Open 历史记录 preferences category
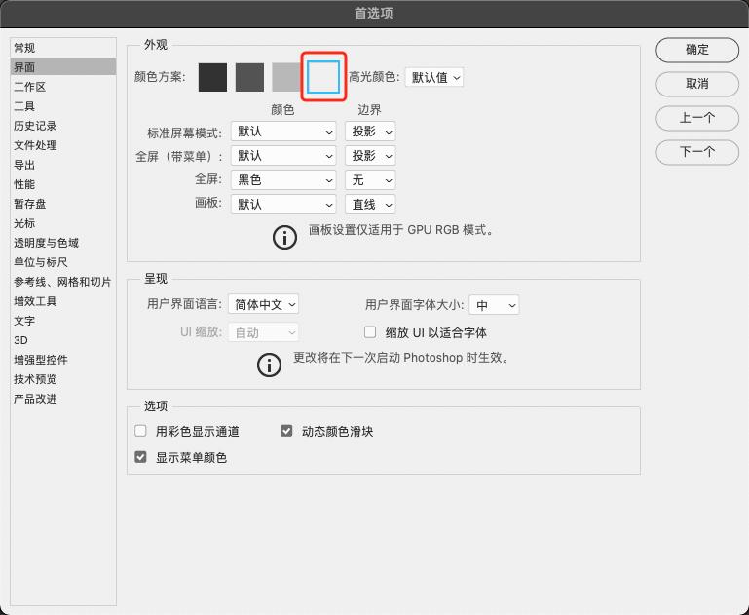The image size is (749, 615). [63, 126]
